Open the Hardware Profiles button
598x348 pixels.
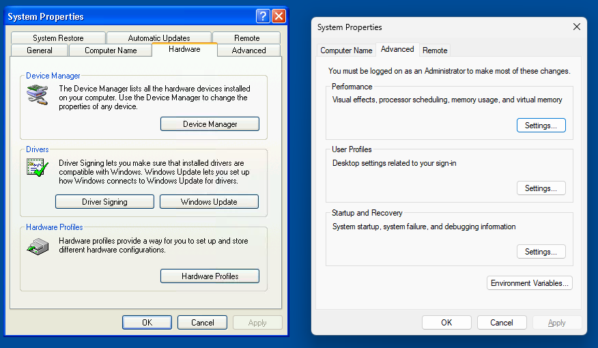coord(210,276)
